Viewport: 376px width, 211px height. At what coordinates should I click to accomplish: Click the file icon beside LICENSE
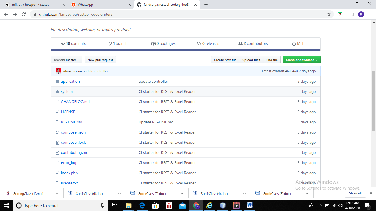57,112
